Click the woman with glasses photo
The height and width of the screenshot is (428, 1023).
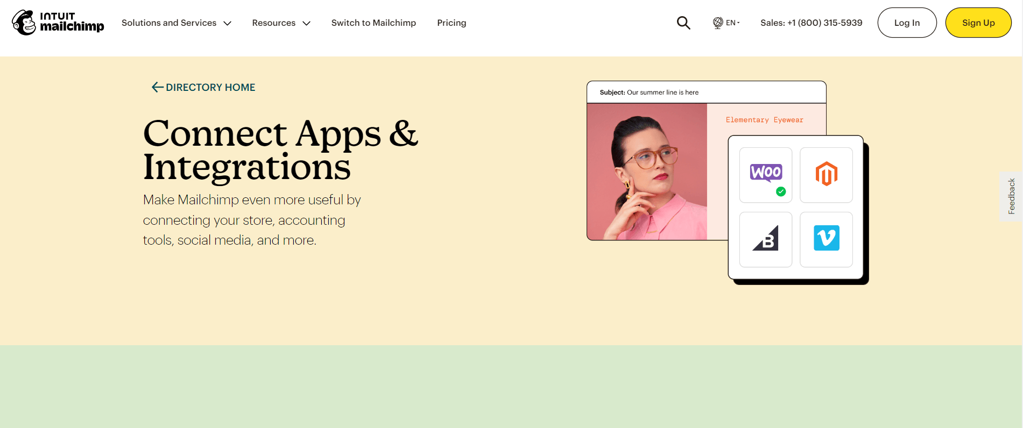pyautogui.click(x=647, y=172)
